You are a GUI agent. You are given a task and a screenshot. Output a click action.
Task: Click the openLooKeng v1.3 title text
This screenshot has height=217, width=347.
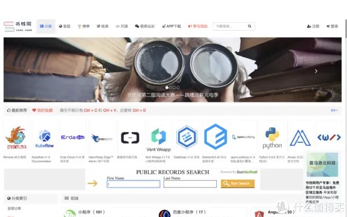243,159
